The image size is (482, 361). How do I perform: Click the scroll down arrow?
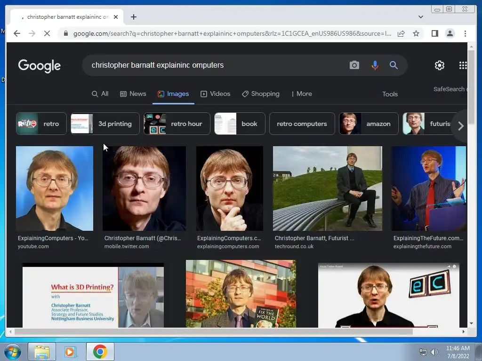coord(472,323)
